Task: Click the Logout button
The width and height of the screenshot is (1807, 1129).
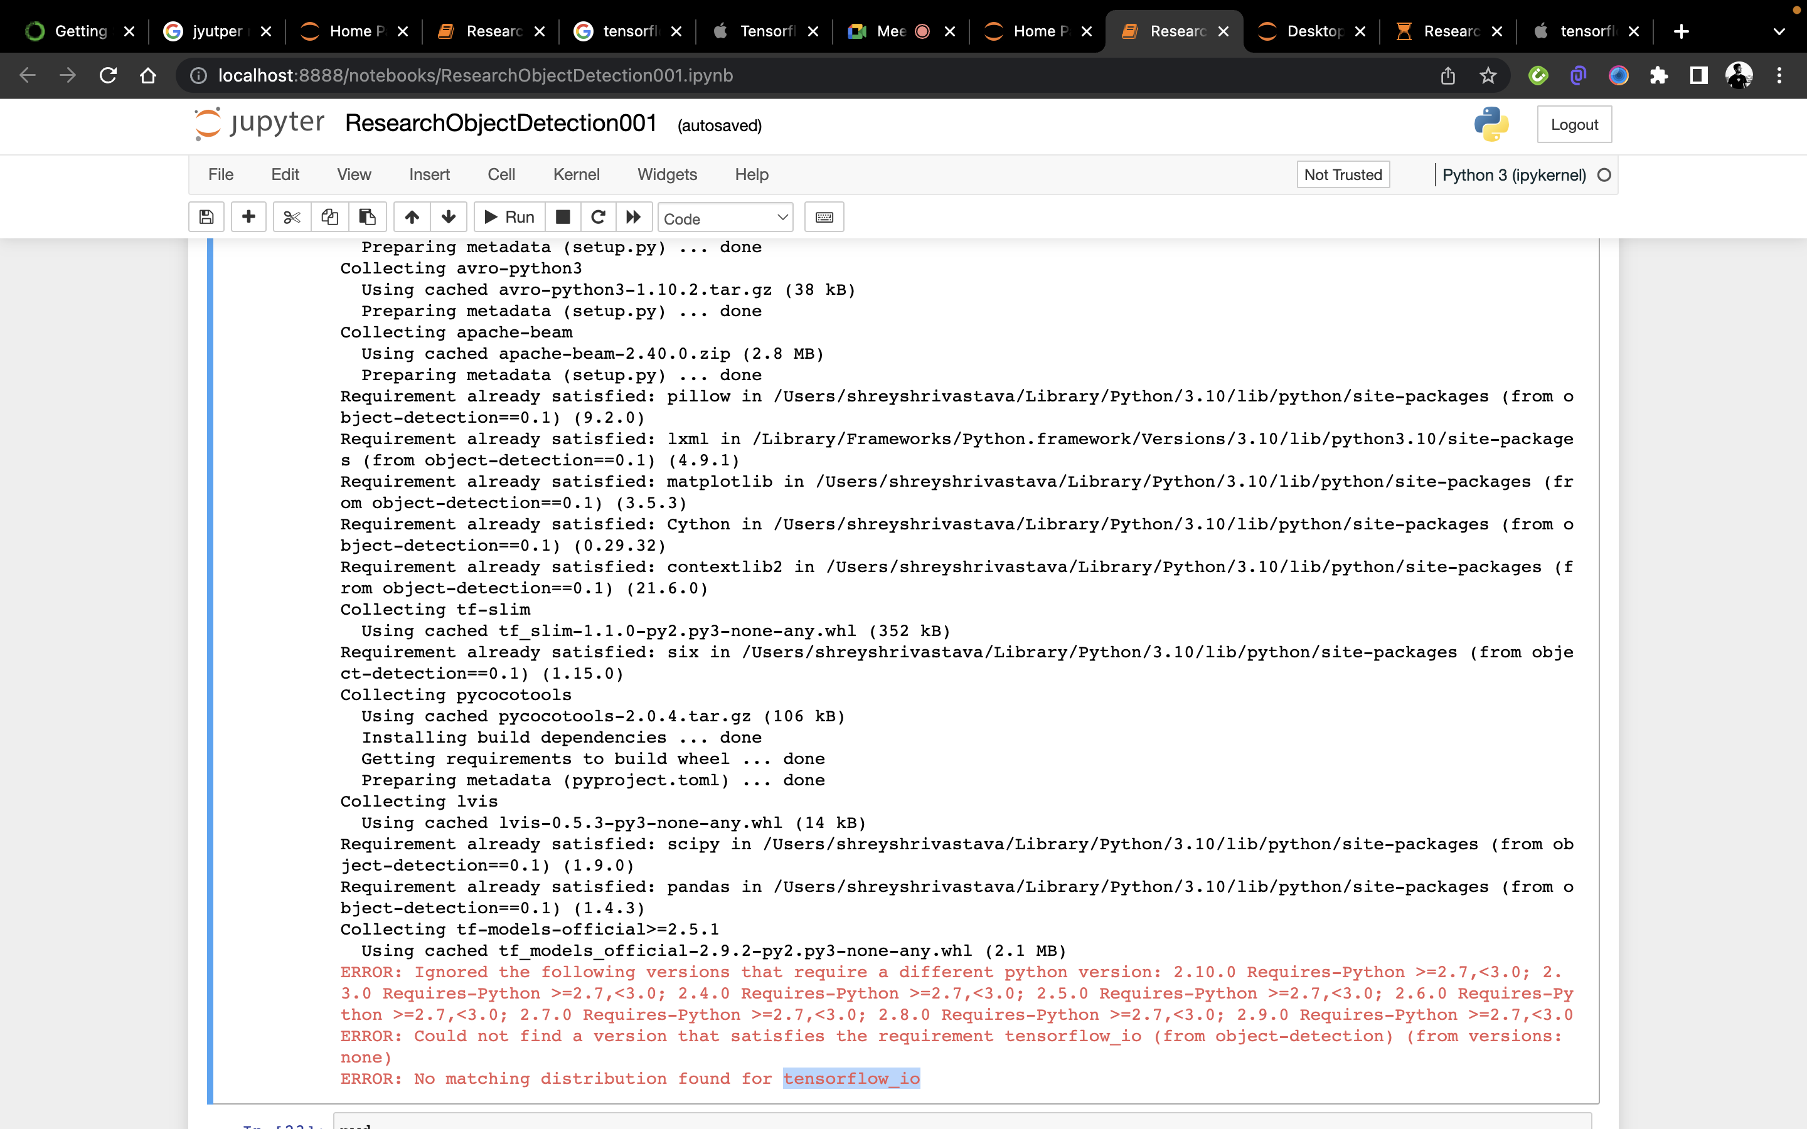Action: click(x=1574, y=125)
